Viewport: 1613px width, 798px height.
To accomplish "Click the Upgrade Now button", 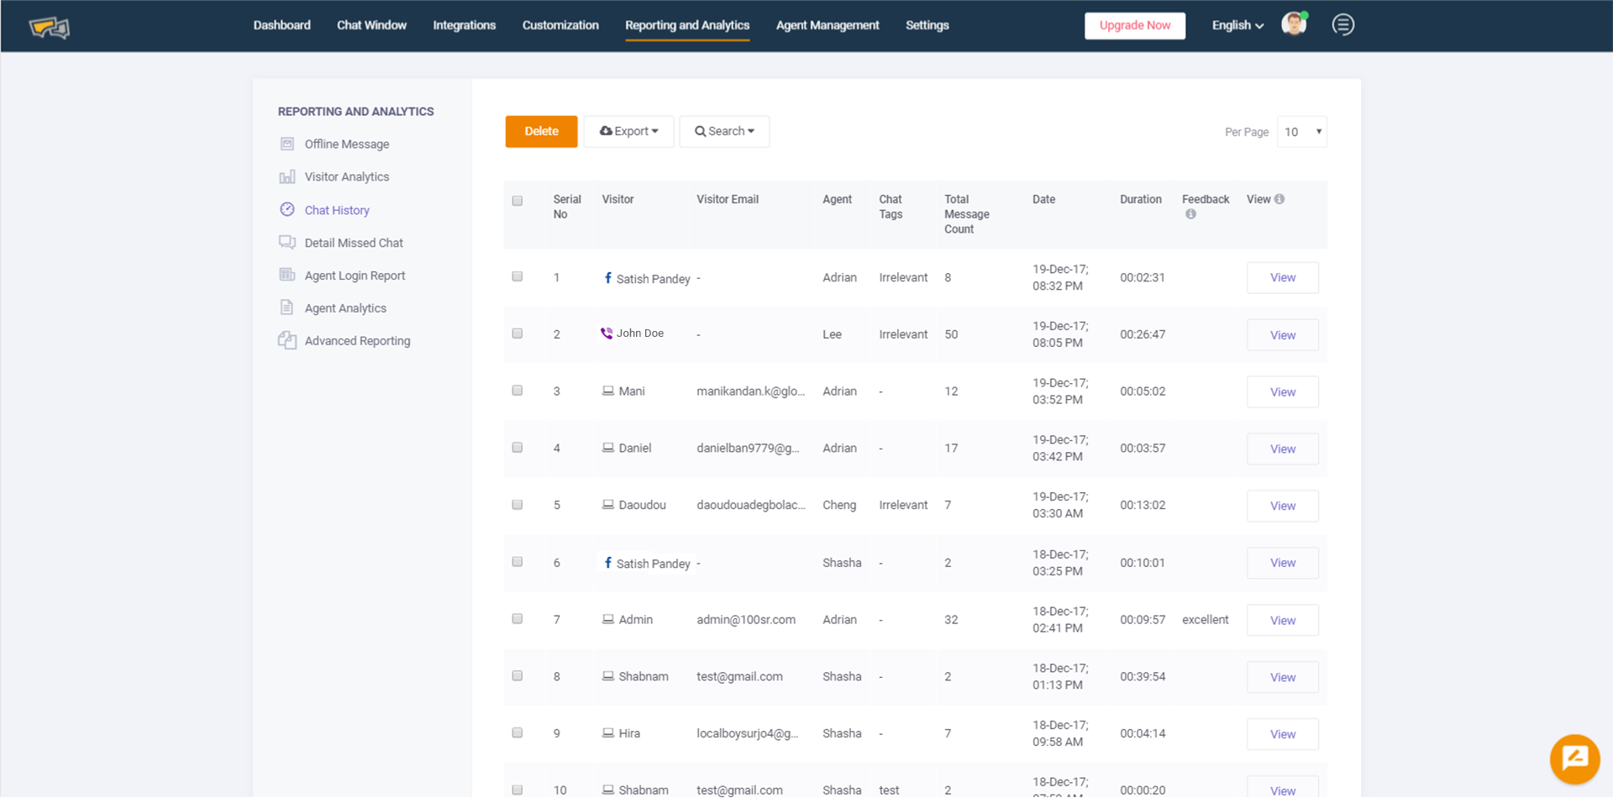I will coord(1135,25).
